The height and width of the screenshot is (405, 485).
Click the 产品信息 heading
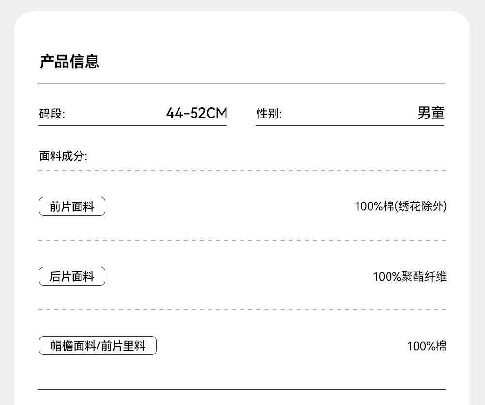click(69, 62)
